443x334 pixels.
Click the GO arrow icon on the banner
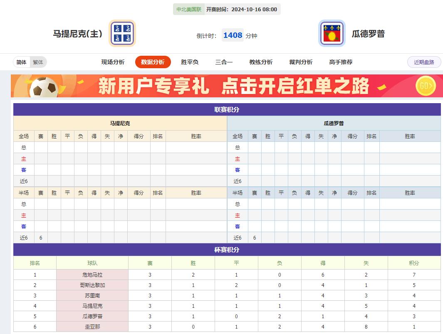425,86
